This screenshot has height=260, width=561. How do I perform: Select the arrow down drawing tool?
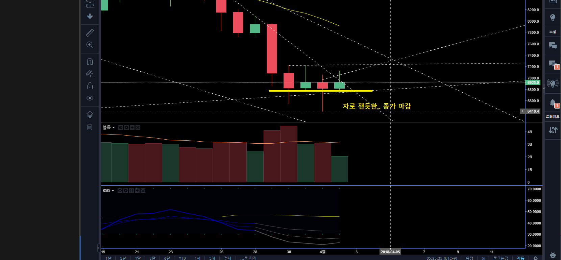coord(90,16)
